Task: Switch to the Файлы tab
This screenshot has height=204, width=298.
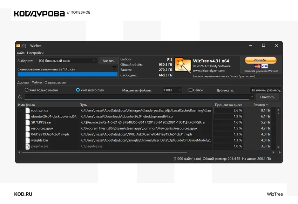Action: [x=37, y=82]
